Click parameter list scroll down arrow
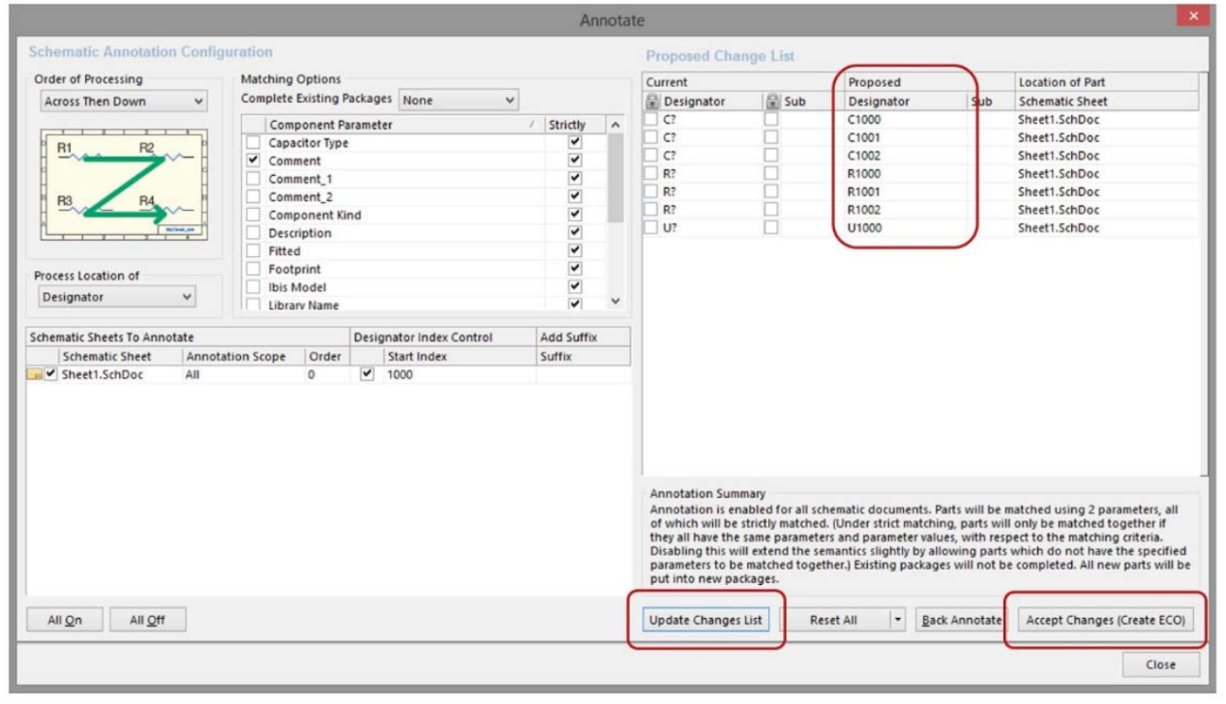This screenshot has height=704, width=1226. (616, 302)
